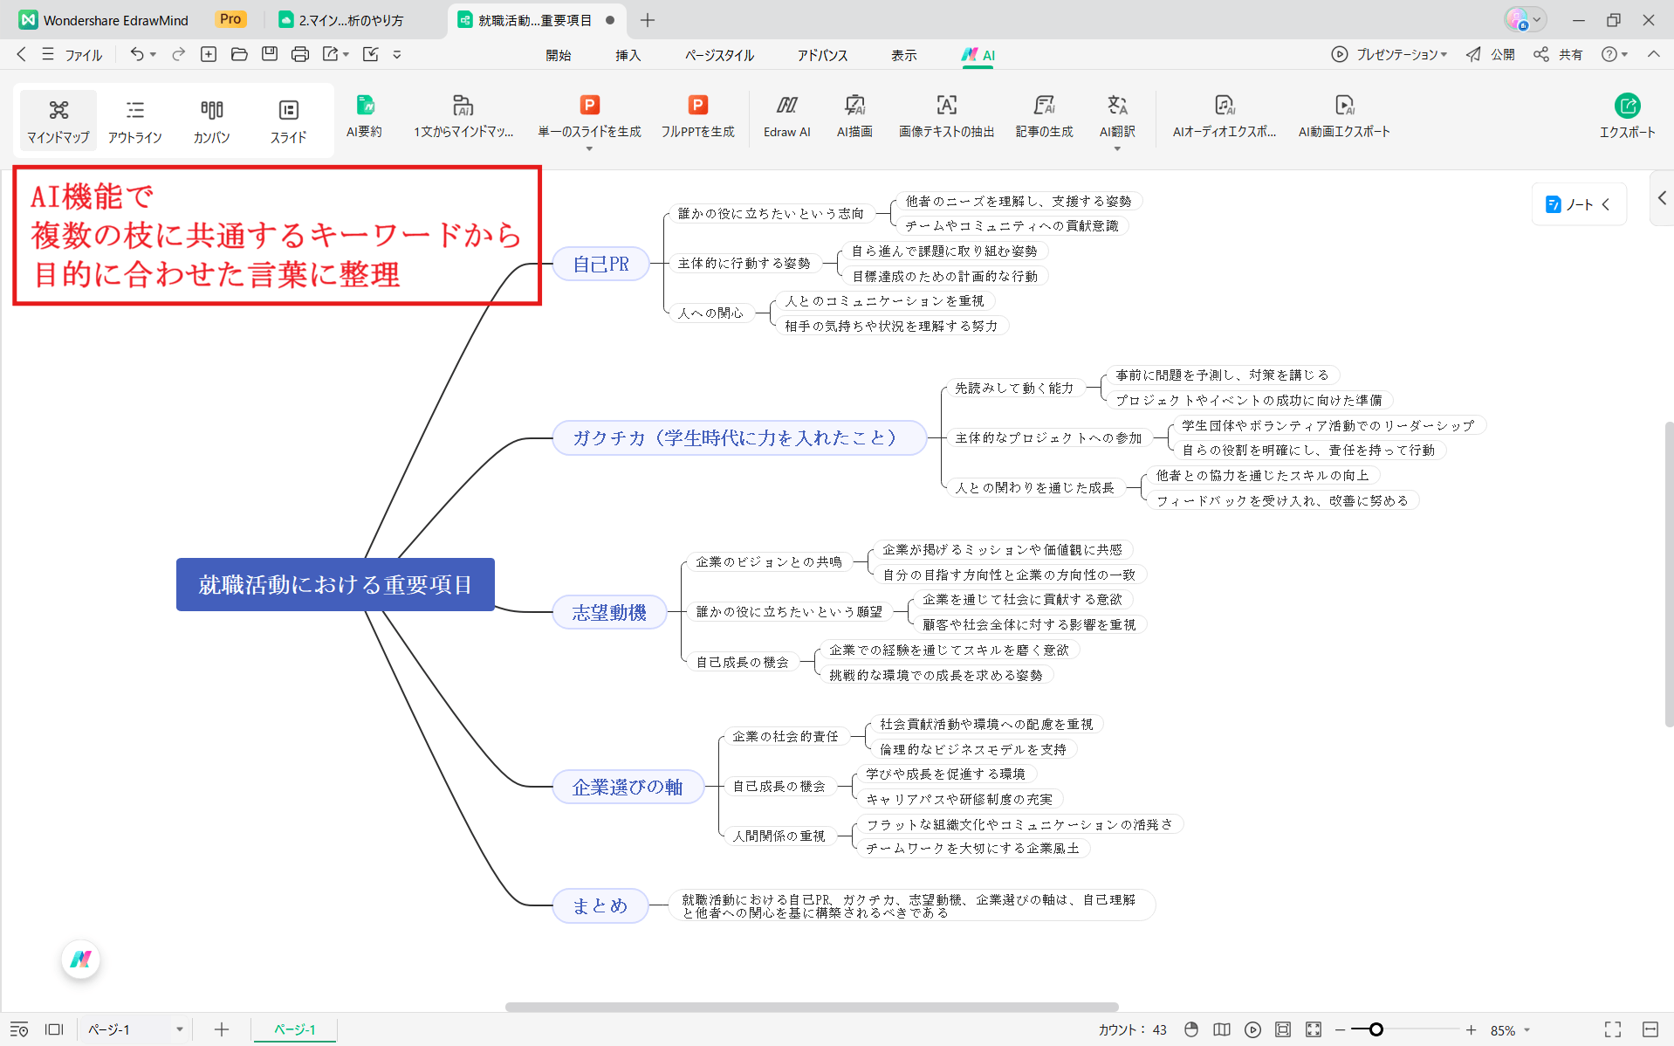Click the zoom out minus button
This screenshot has width=1674, height=1046.
pos(1341,1029)
